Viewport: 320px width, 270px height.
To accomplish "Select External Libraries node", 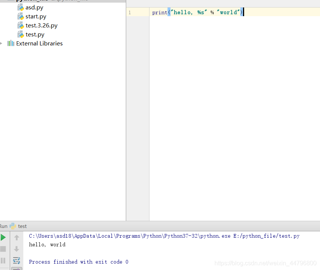I will pos(39,44).
